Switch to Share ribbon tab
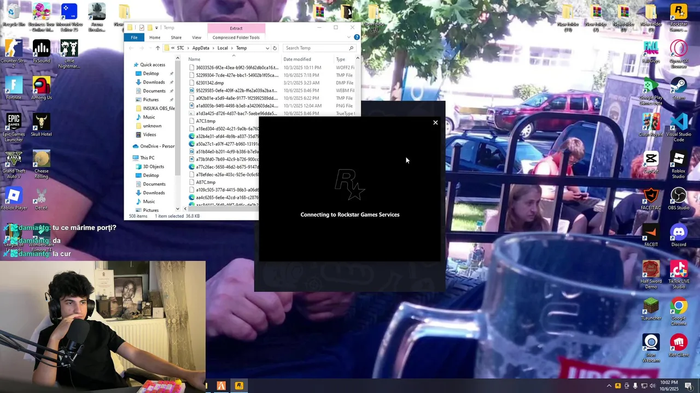Viewport: 700px width, 393px height. pyautogui.click(x=176, y=38)
